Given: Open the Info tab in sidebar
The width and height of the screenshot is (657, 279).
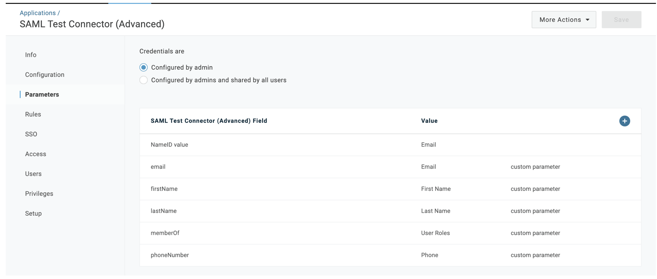Looking at the screenshot, I should [31, 55].
